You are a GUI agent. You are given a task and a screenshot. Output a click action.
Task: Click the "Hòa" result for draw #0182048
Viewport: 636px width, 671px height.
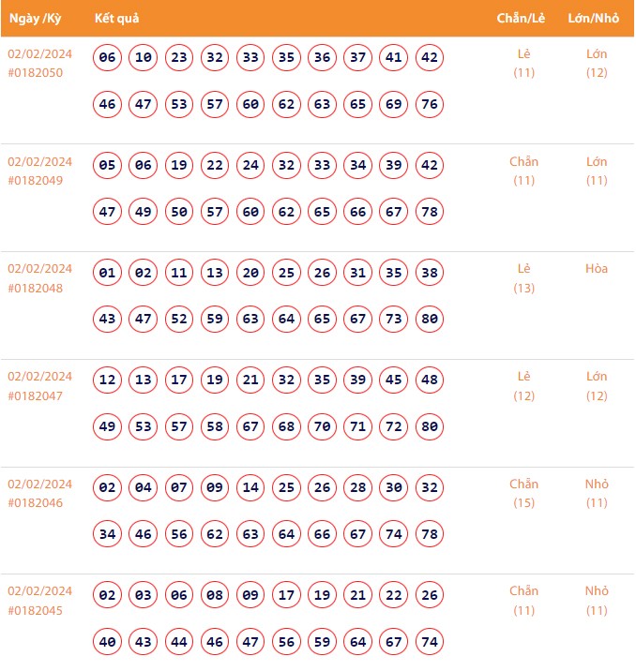(x=597, y=269)
